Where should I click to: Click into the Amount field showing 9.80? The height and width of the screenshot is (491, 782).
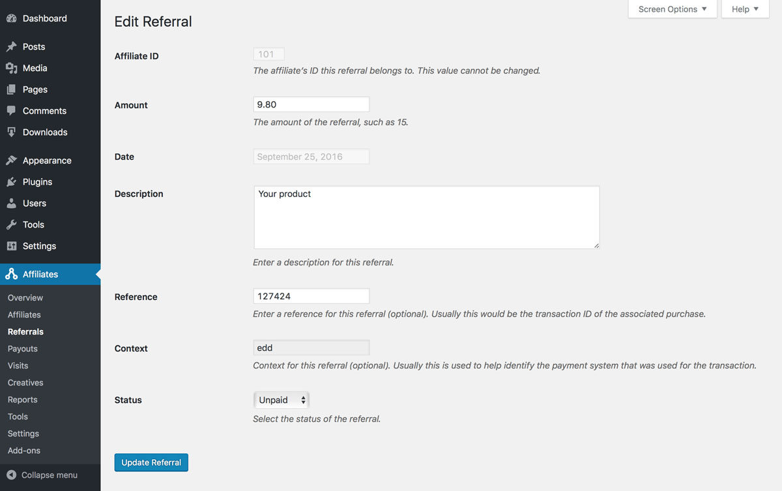coord(311,104)
